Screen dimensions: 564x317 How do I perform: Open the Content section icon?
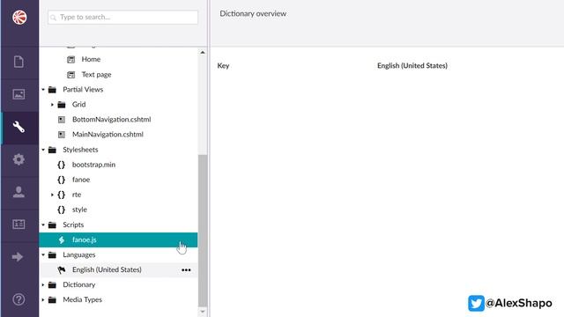[19, 62]
